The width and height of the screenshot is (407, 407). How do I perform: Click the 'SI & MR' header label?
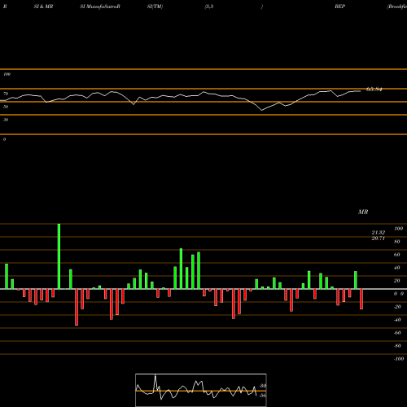(43, 7)
